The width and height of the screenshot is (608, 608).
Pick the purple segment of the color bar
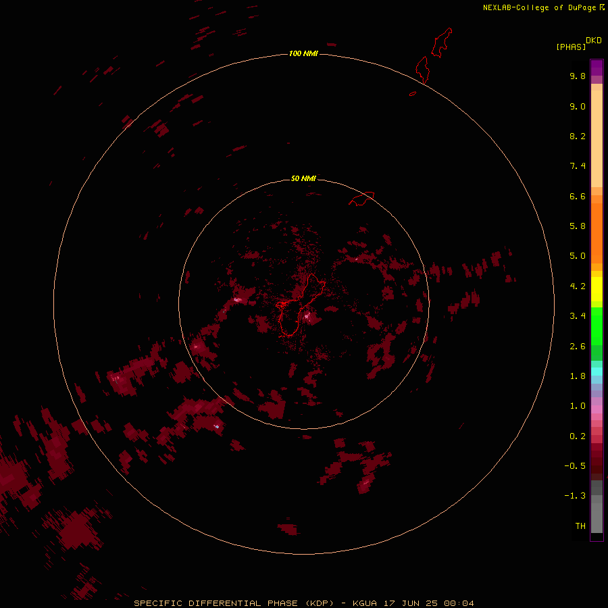pos(597,68)
